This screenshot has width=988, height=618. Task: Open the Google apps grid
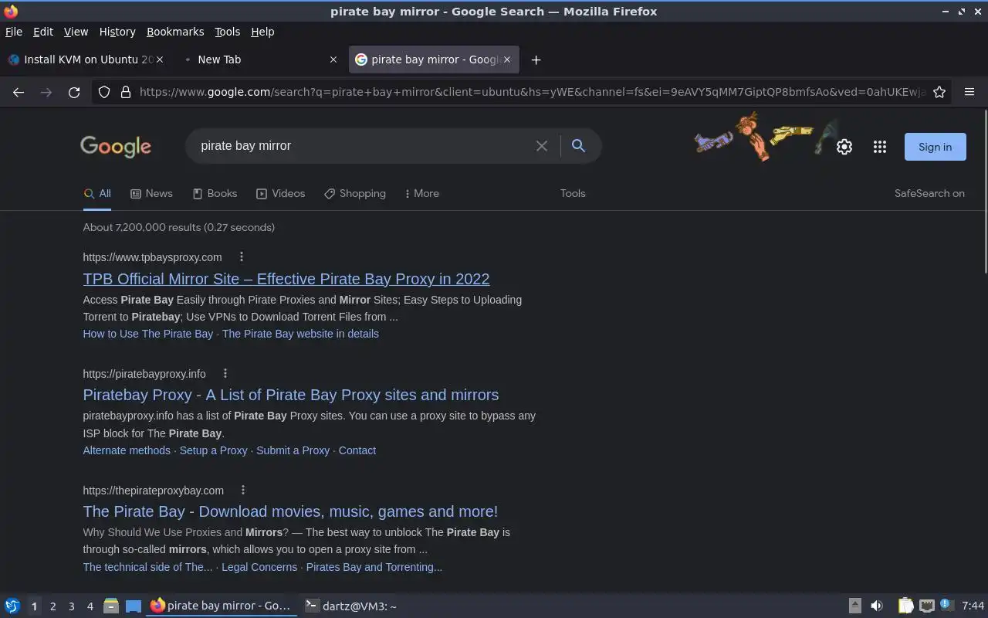880,147
